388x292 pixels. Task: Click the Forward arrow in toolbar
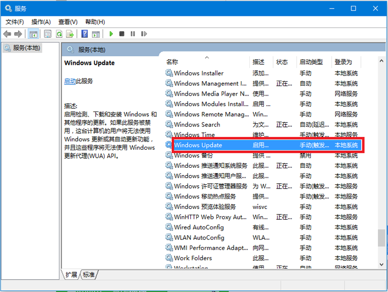coord(18,33)
